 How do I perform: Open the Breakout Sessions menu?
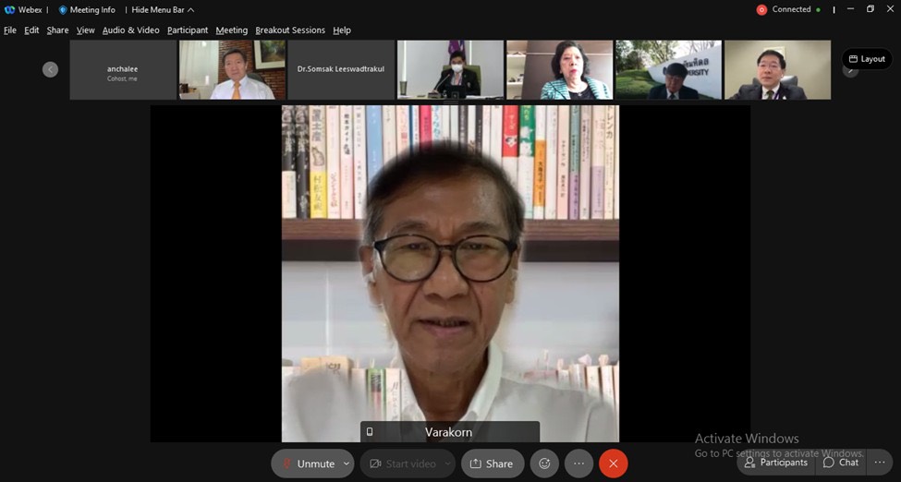click(290, 30)
